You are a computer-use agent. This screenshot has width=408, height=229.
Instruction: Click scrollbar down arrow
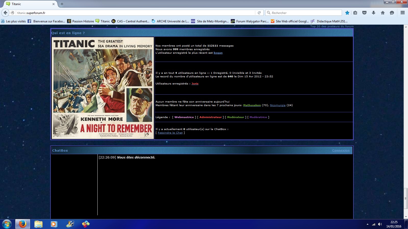click(x=406, y=217)
